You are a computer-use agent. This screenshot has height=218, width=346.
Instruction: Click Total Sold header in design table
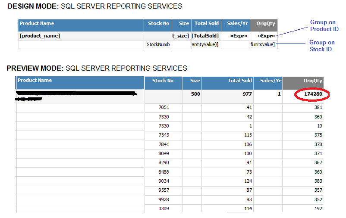point(206,25)
